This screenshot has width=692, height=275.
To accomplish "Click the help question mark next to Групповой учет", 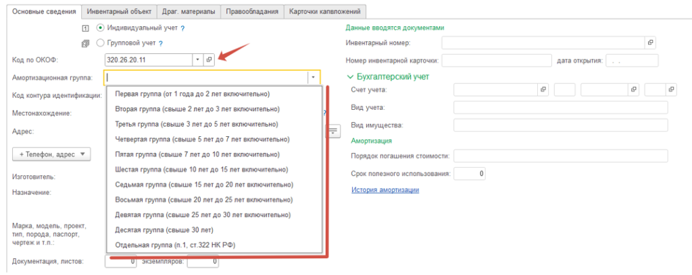I will click(161, 44).
